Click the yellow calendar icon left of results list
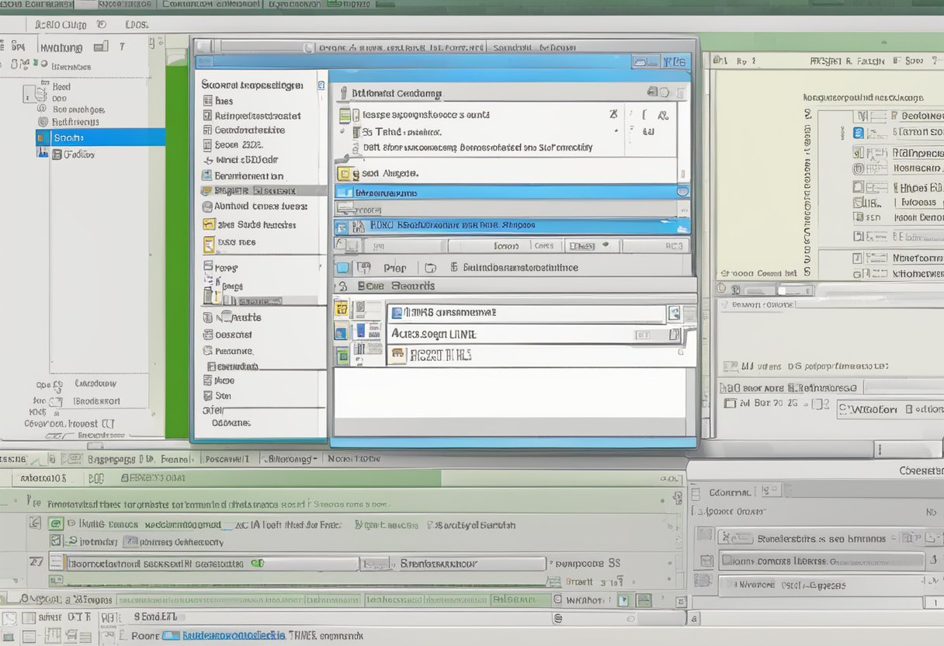Image resolution: width=944 pixels, height=646 pixels. [x=341, y=308]
